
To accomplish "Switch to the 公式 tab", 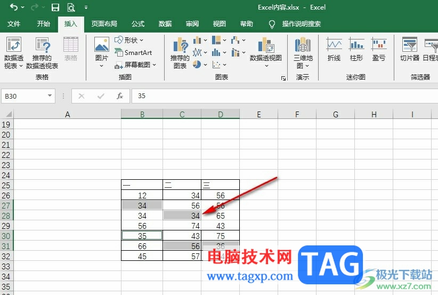I will click(x=137, y=24).
